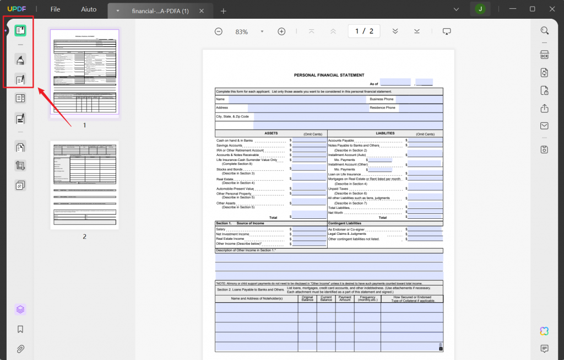Open the Share options
Screen dimensions: 564x360
point(544,108)
